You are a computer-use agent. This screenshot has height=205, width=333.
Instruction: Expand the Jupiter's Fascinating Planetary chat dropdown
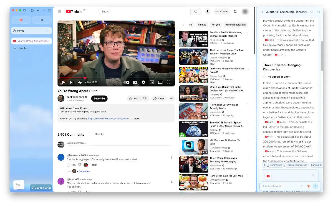pyautogui.click(x=311, y=12)
